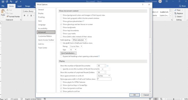
Task: Open the ribbon font name box showing Calibri (Body)
Action: coord(29,11)
